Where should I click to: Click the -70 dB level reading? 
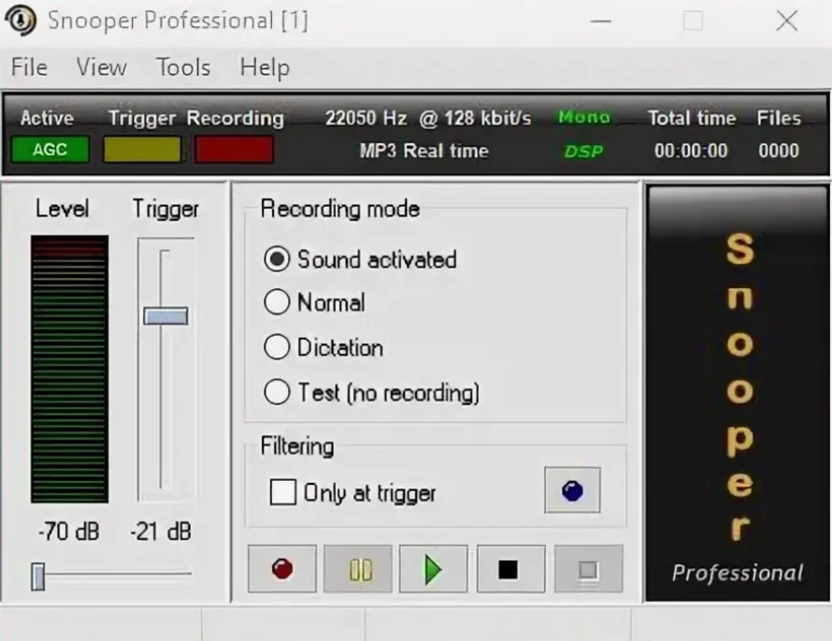(x=68, y=532)
